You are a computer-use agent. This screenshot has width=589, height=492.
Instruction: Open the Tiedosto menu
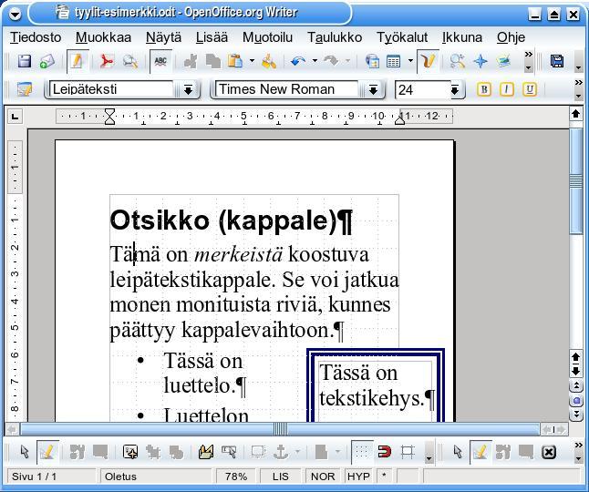click(x=36, y=37)
